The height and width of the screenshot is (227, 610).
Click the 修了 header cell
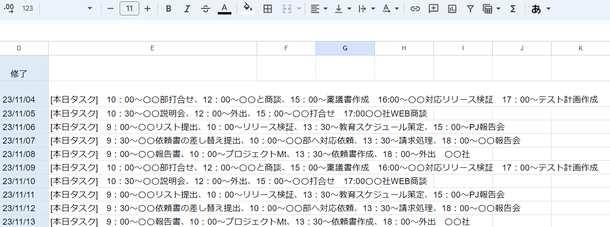click(24, 68)
